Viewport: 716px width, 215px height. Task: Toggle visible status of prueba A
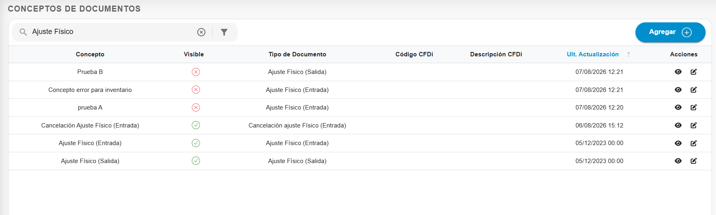[196, 107]
